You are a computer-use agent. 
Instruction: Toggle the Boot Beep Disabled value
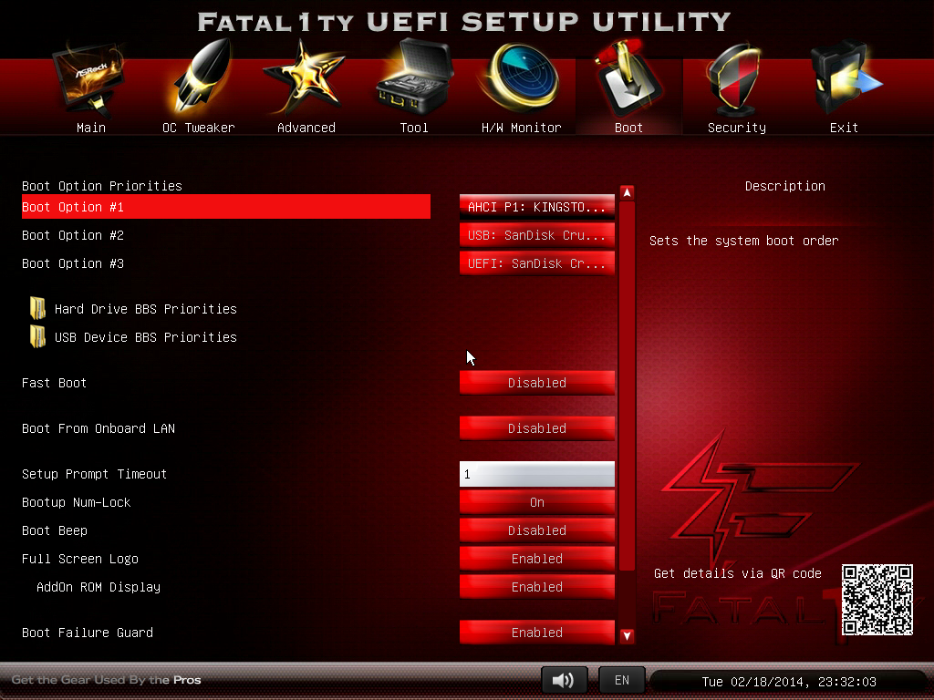pyautogui.click(x=536, y=530)
